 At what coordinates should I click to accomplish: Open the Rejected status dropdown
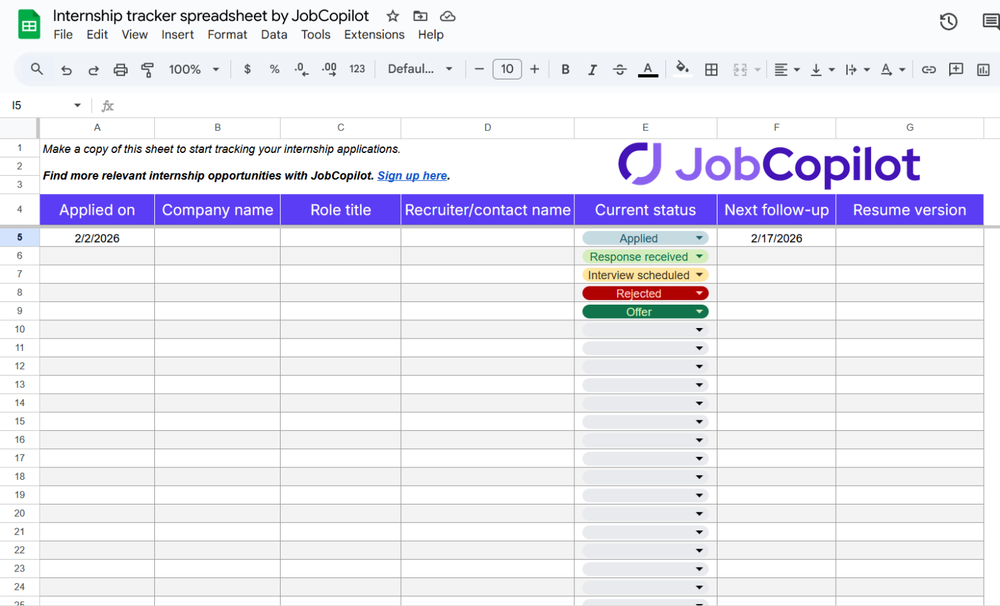click(x=645, y=294)
